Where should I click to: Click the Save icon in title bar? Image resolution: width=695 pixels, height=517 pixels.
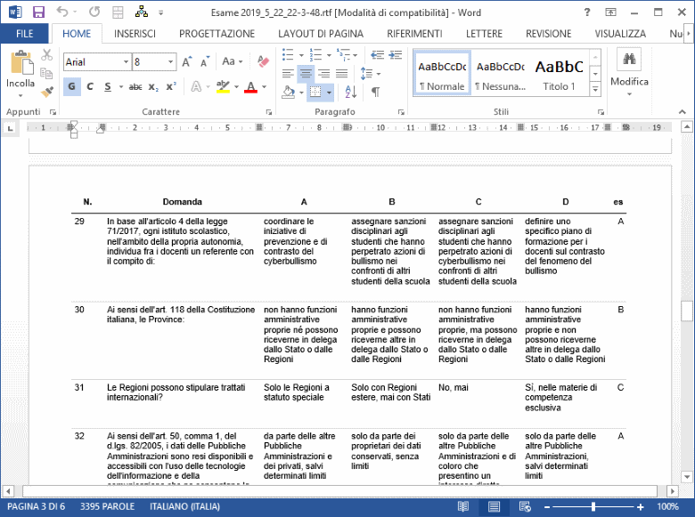[38, 12]
